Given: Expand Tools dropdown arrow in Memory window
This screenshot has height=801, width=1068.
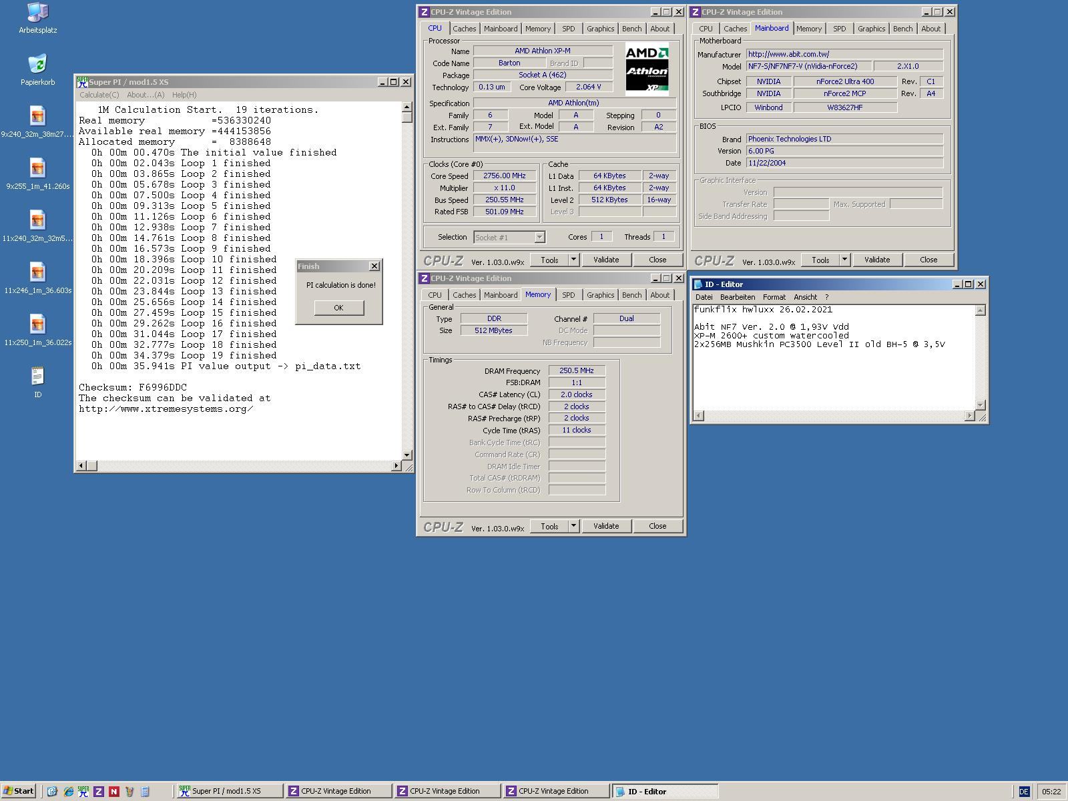Looking at the screenshot, I should (573, 526).
